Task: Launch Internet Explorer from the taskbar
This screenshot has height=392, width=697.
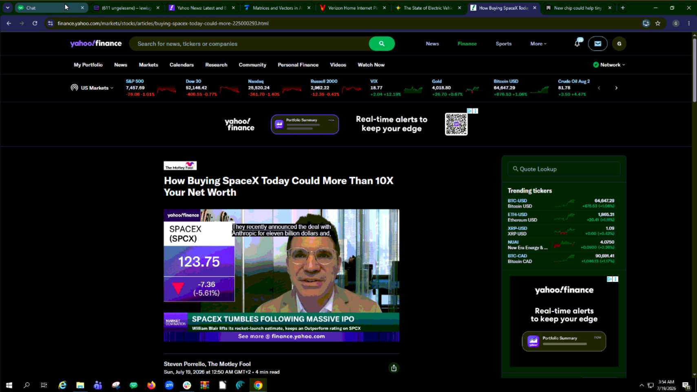Action: (62, 385)
